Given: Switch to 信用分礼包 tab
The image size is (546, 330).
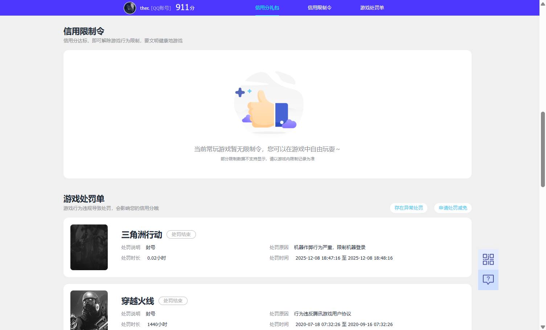Looking at the screenshot, I should 267,8.
